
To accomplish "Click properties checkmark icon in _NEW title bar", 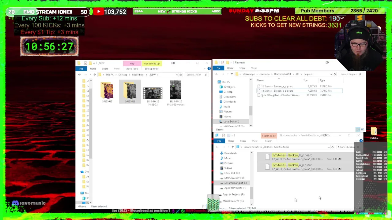I will pyautogui.click(x=85, y=63).
